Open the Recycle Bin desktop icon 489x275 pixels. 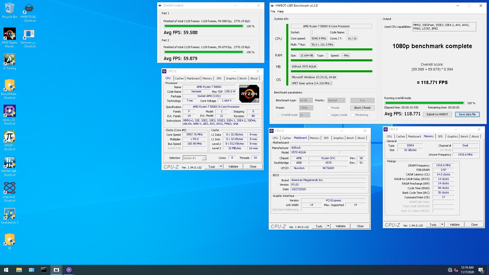(x=9, y=11)
